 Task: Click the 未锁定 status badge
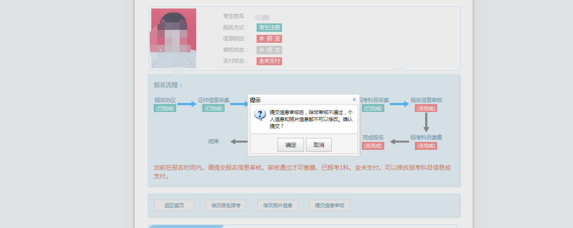tap(269, 39)
